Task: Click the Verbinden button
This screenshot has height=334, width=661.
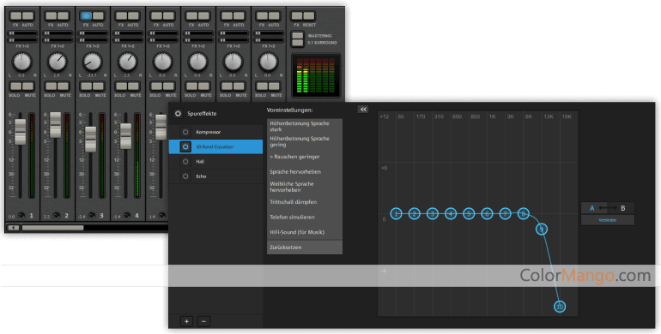Action: (x=608, y=220)
